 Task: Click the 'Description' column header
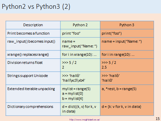click(x=33, y=25)
